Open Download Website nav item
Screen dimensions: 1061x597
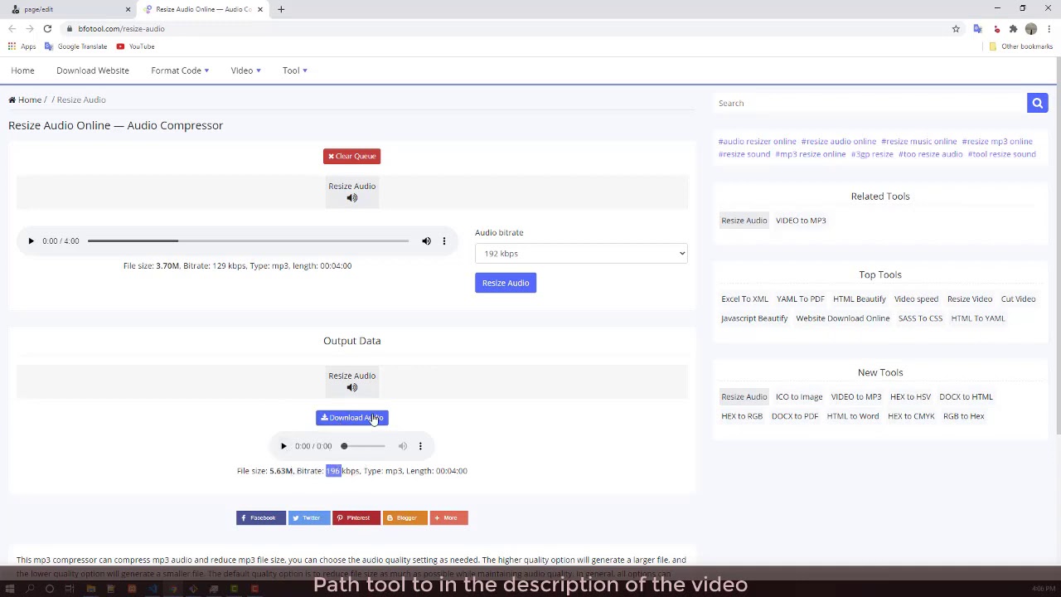coord(93,70)
